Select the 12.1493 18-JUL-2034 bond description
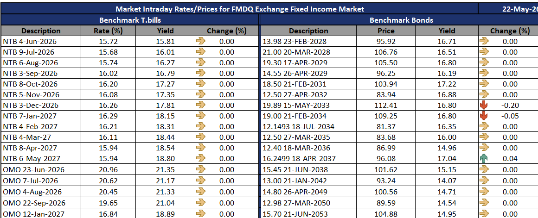 coord(299,127)
